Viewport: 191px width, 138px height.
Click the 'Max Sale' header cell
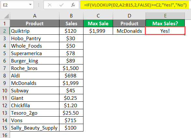(98, 23)
